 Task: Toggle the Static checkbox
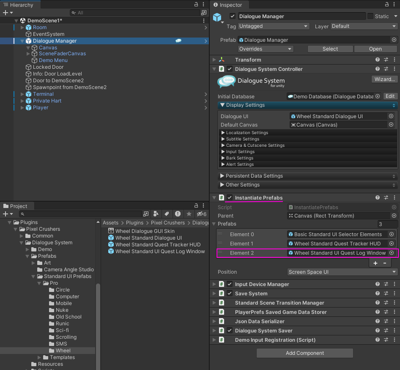(x=370, y=16)
